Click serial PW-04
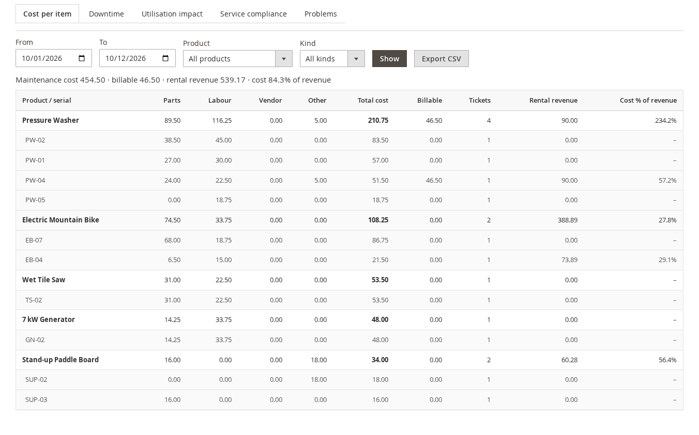Image resolution: width=699 pixels, height=435 pixels. [35, 181]
